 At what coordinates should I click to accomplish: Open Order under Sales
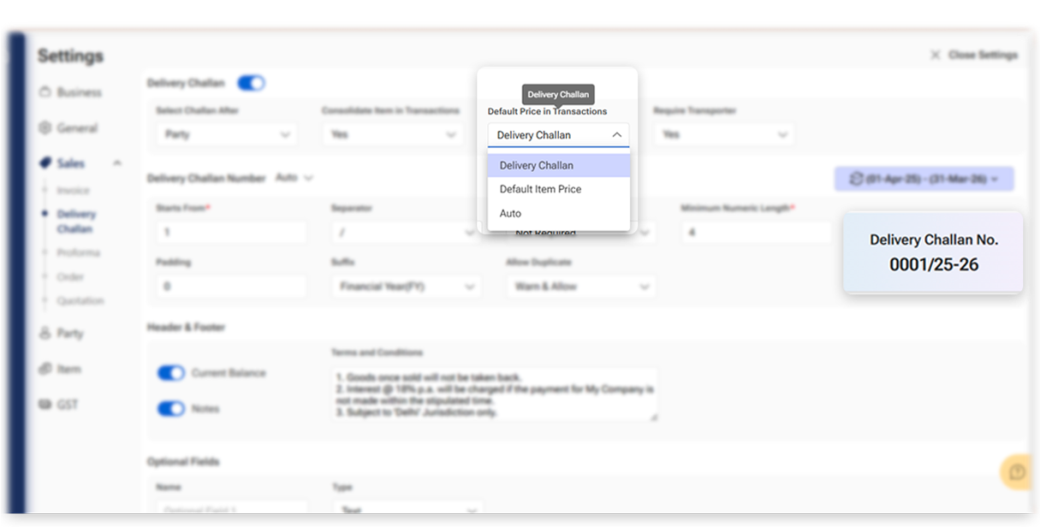point(70,277)
